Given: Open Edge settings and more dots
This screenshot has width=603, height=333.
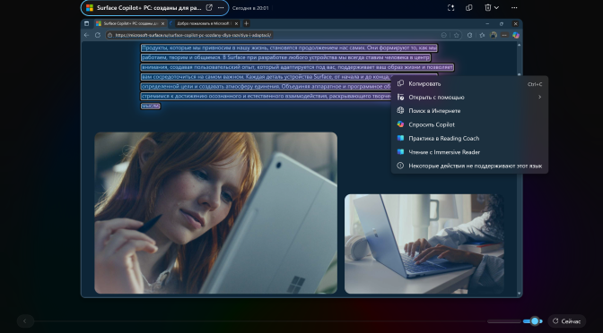Looking at the screenshot, I should 504,35.
